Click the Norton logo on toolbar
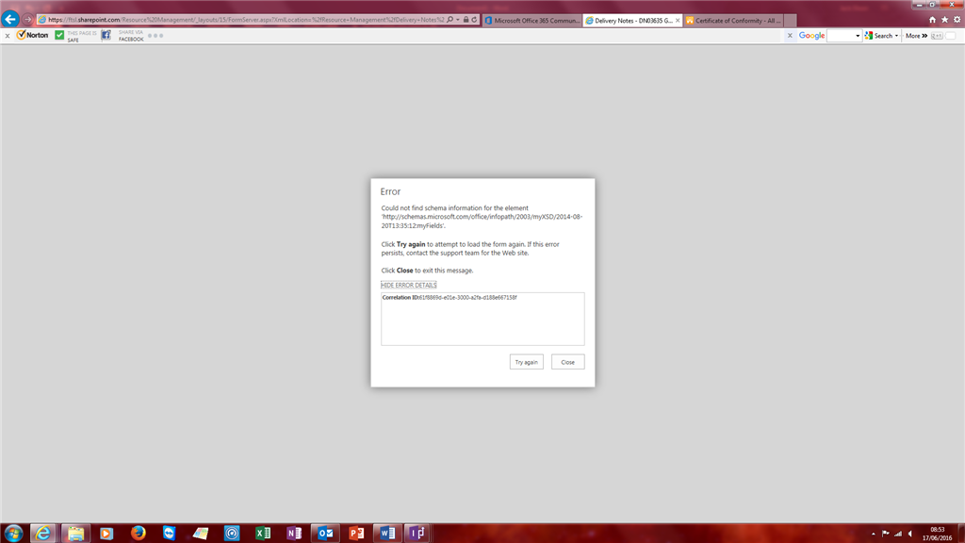 (x=33, y=35)
